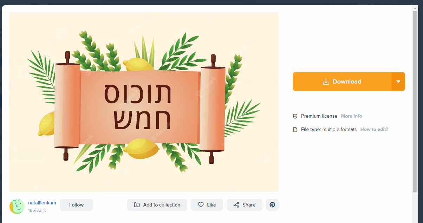This screenshot has width=423, height=223.
Task: Click the download arrow icon inside Download button
Action: click(325, 81)
